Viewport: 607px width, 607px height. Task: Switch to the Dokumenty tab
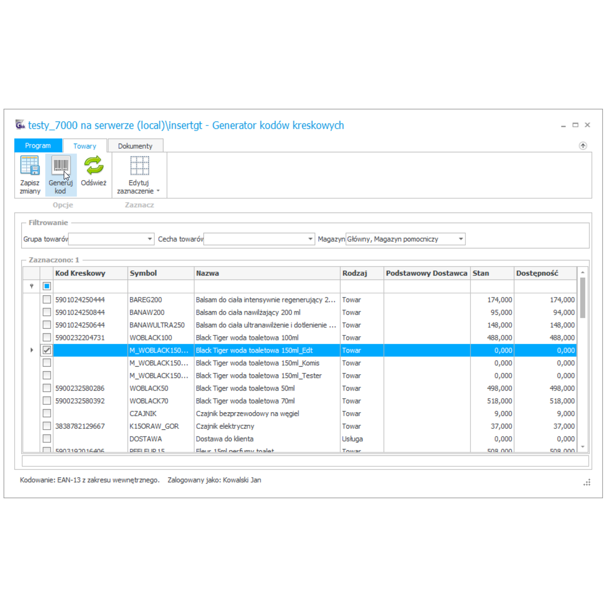[135, 146]
